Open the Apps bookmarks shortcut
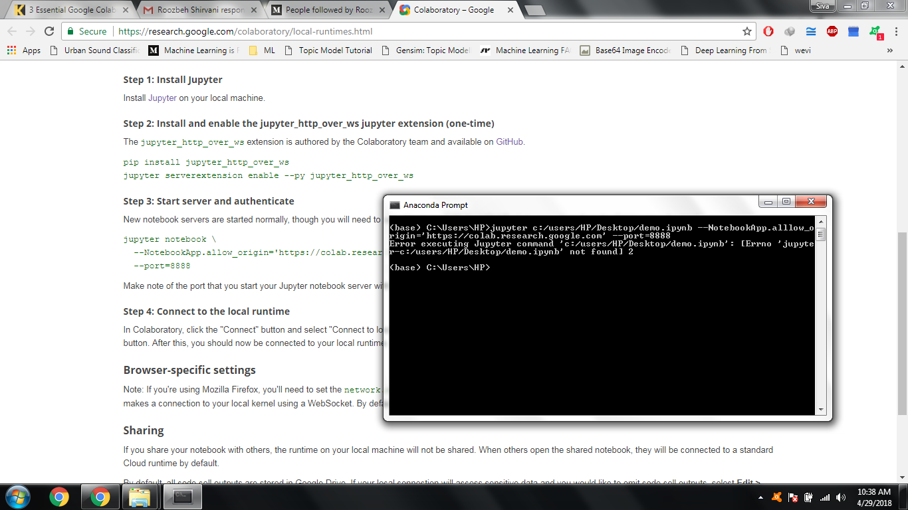The width and height of the screenshot is (908, 510). click(24, 50)
